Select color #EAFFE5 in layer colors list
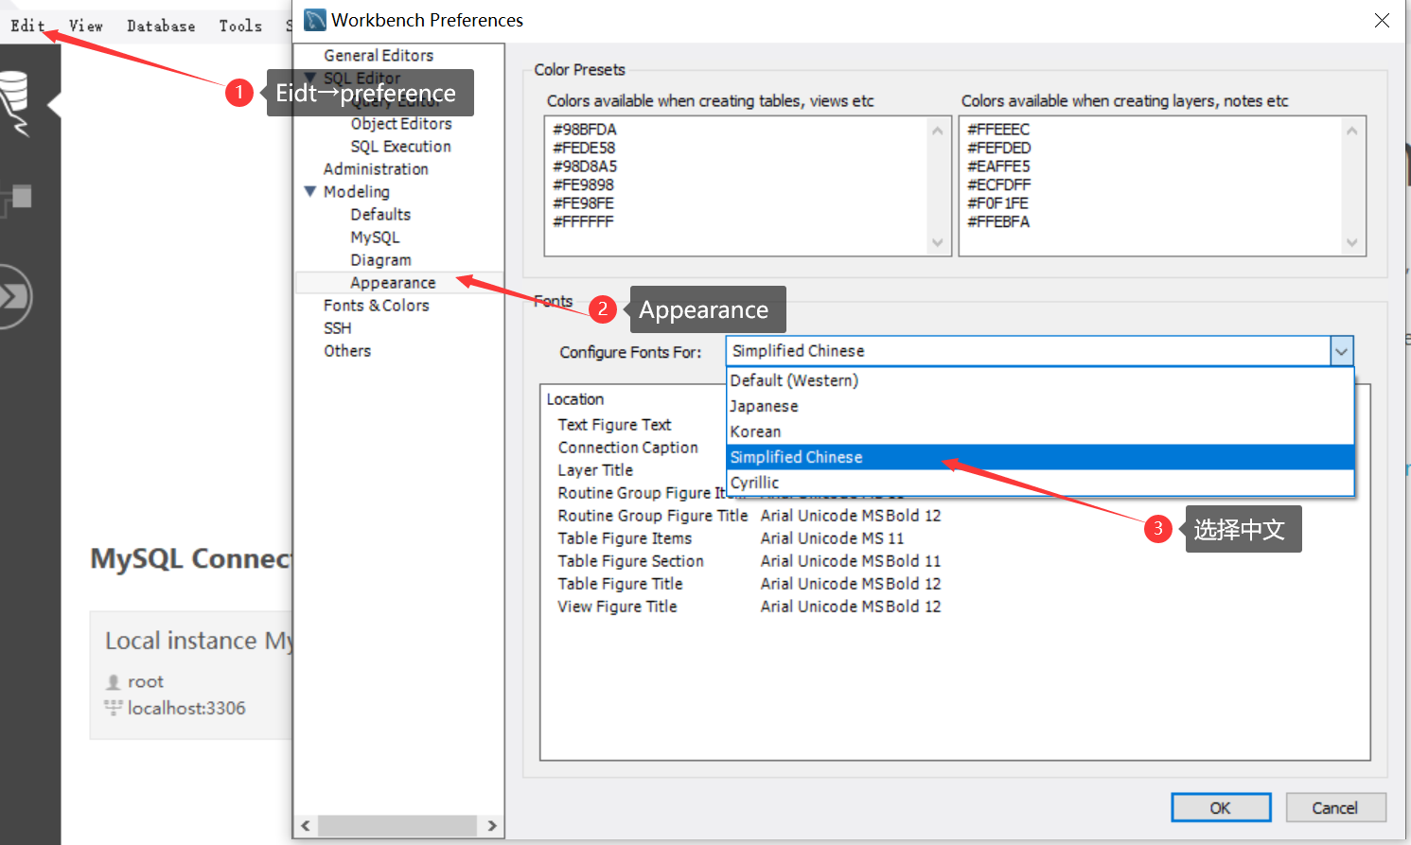 998,167
